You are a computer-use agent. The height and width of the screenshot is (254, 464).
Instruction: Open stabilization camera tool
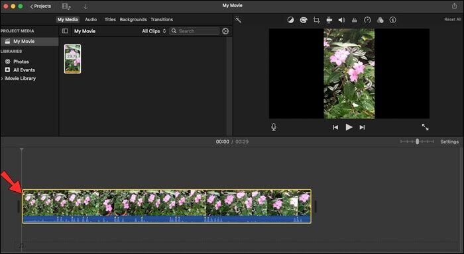click(x=329, y=20)
